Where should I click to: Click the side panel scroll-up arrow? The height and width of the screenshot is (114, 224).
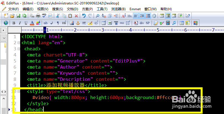pos(4,99)
